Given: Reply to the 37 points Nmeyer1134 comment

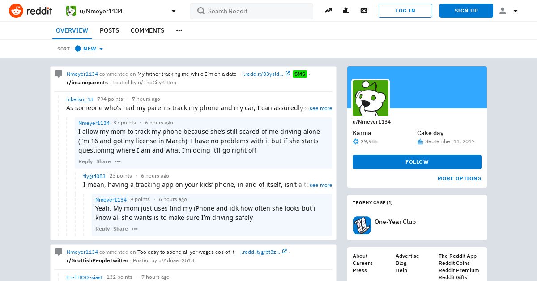Looking at the screenshot, I should 85,161.
